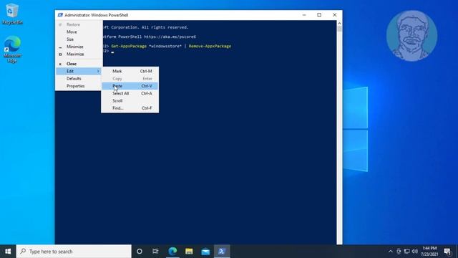
Task: Launch Edge from the taskbar
Action: coord(172,252)
